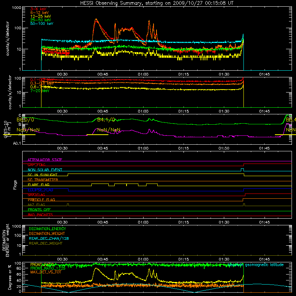296x296 pixels.
Task: Click the 00:45 tick under the top plot
Action: (x=103, y=74)
